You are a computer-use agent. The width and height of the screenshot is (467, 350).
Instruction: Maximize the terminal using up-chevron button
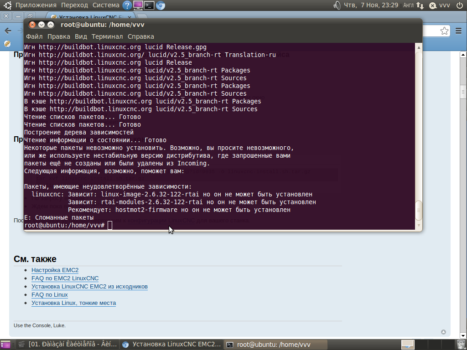pos(51,25)
